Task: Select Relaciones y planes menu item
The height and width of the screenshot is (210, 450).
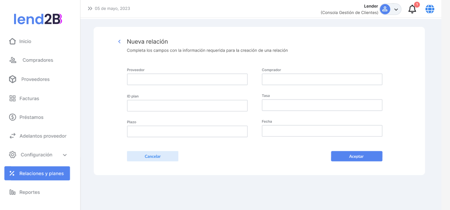Action: tap(37, 174)
